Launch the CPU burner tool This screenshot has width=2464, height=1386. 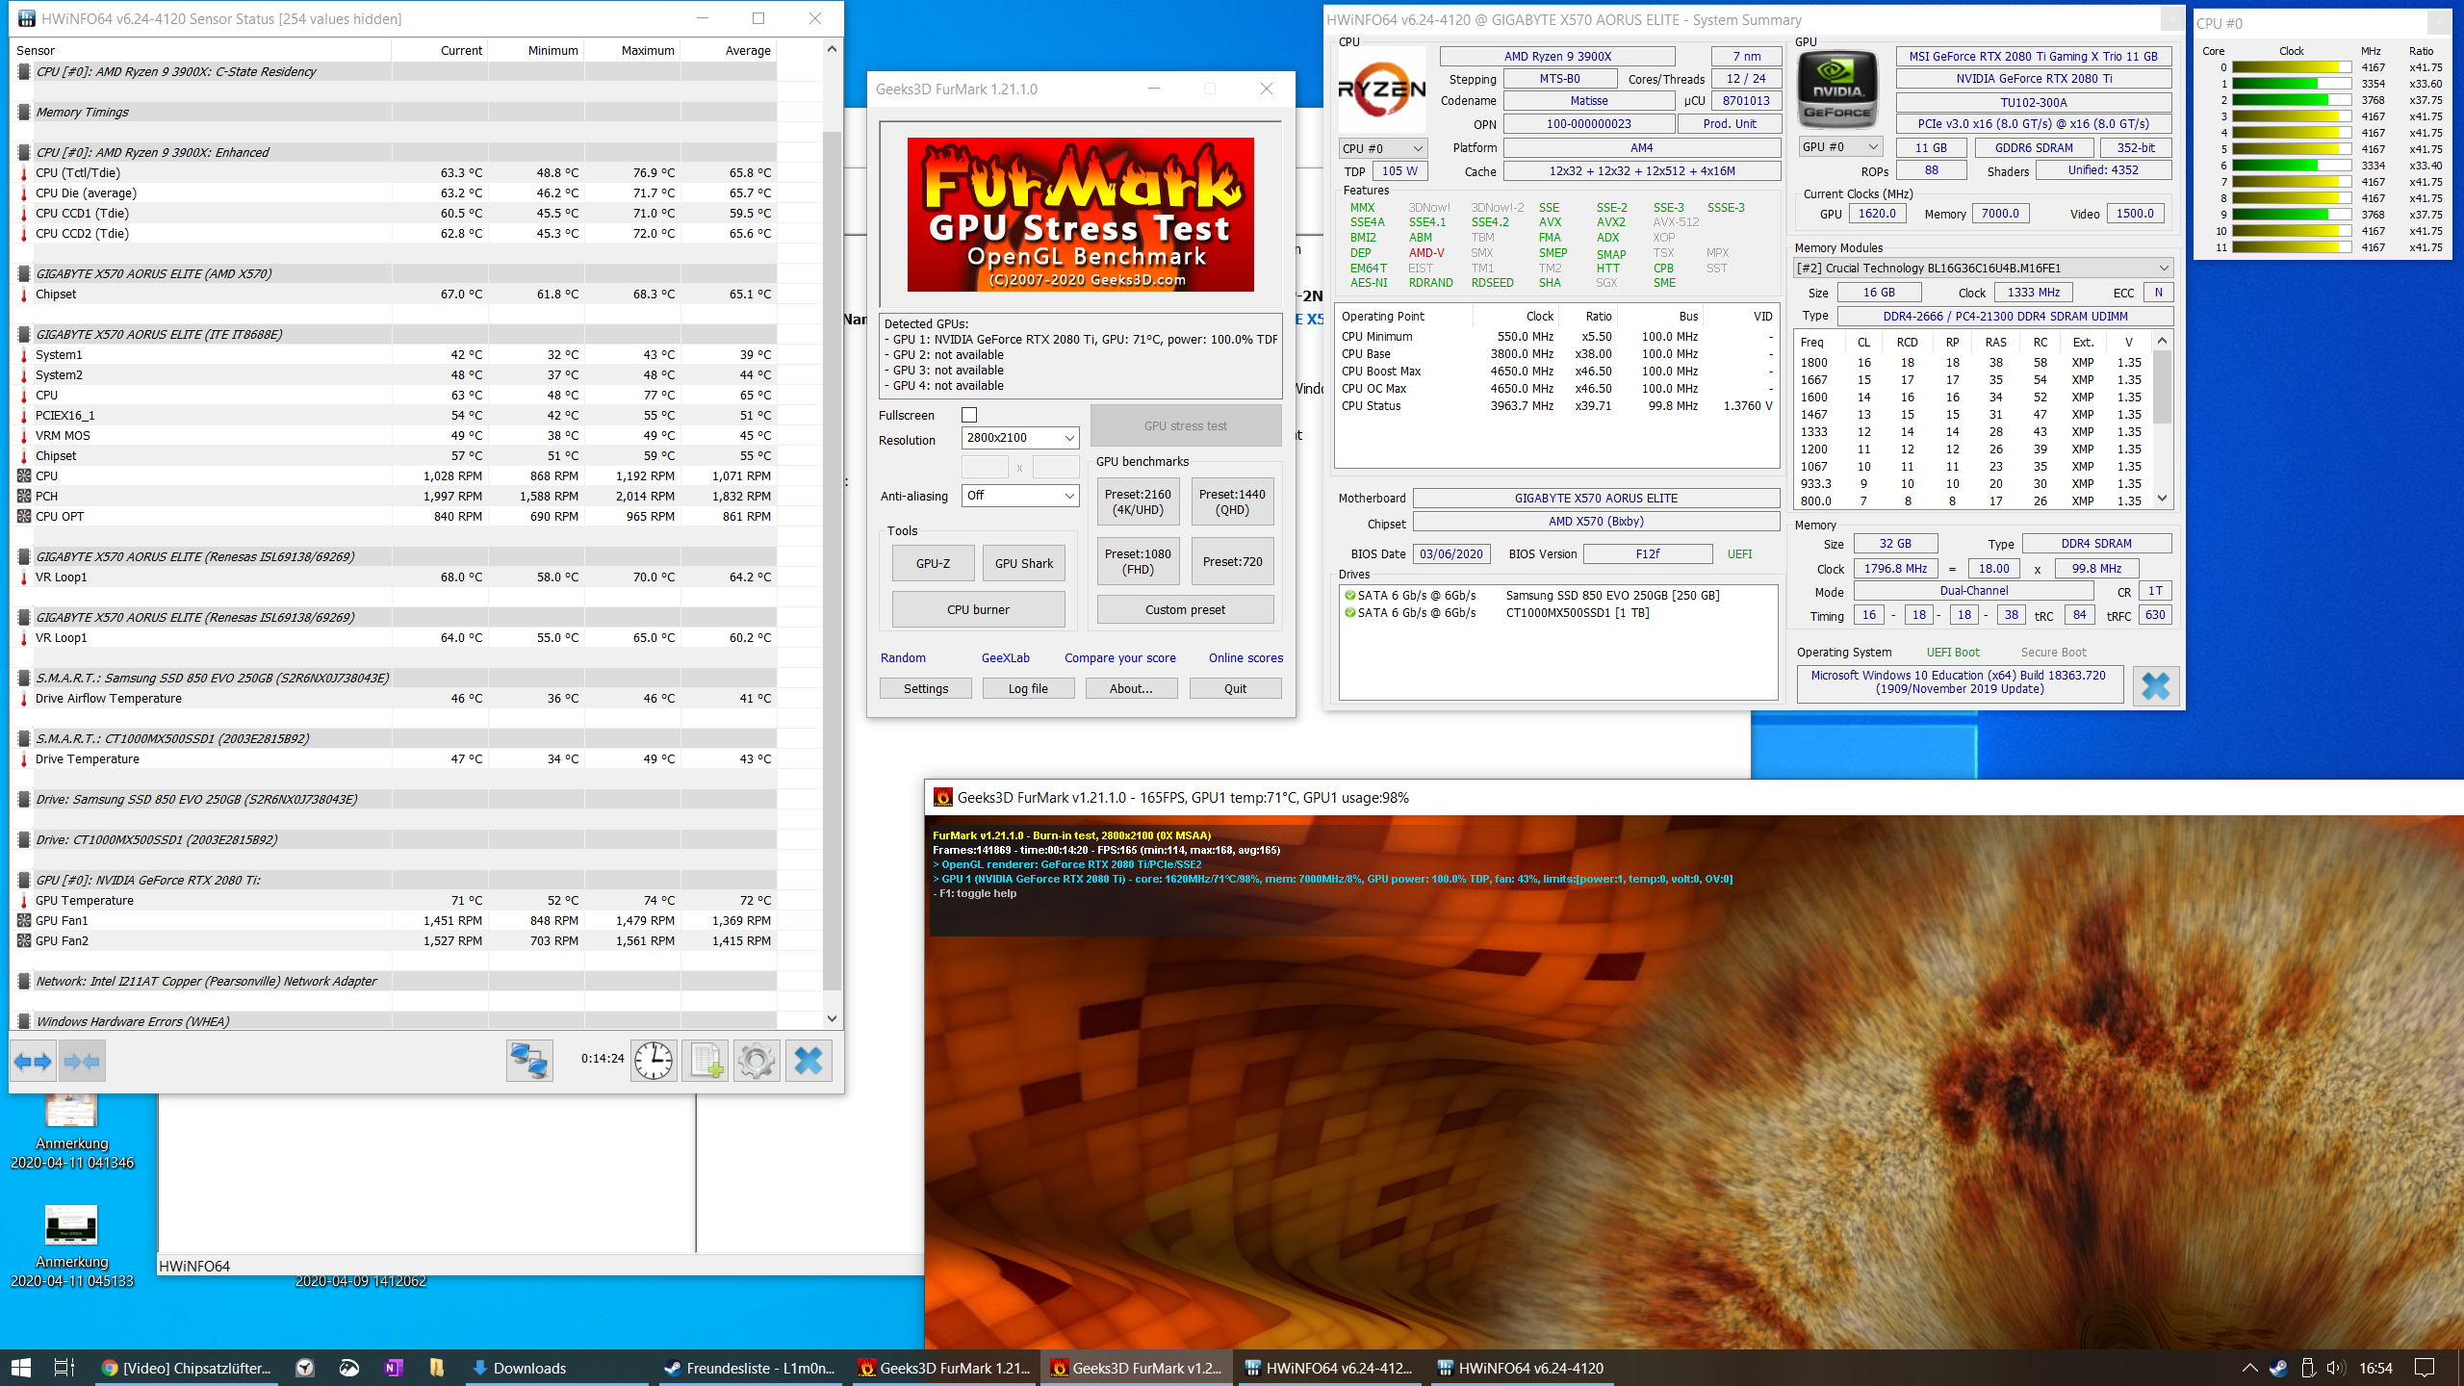(977, 608)
